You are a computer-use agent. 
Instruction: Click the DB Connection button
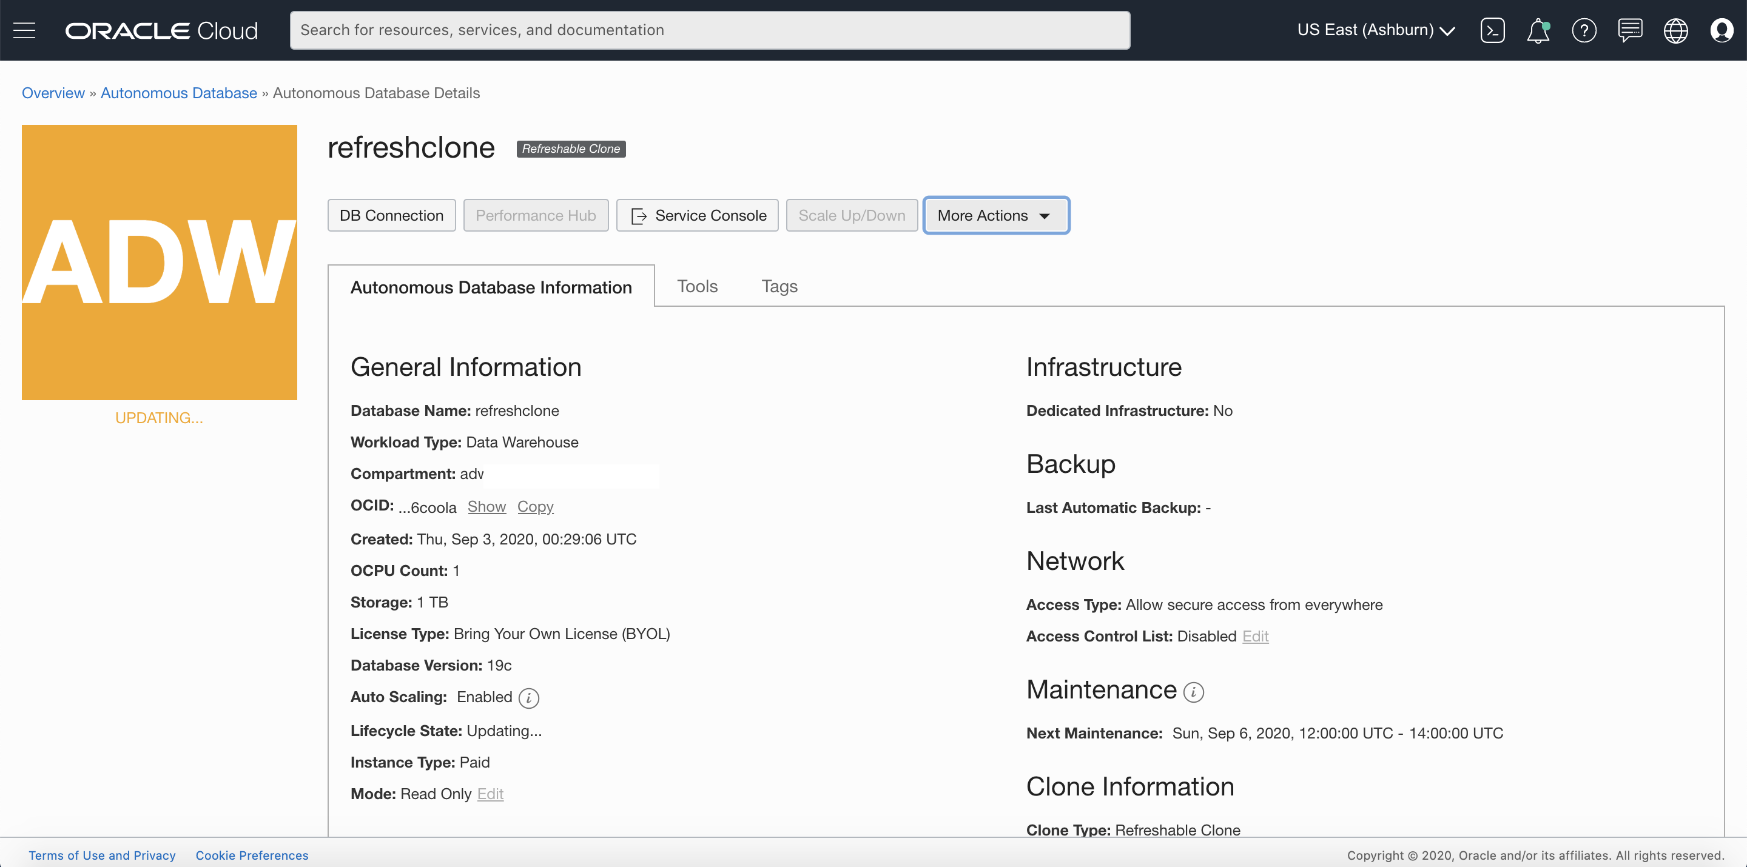[x=391, y=215]
